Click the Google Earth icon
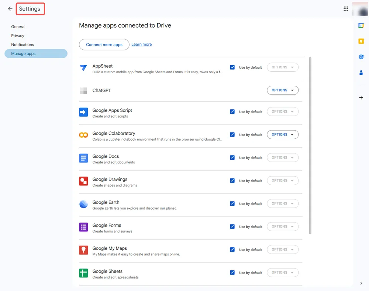 click(83, 204)
